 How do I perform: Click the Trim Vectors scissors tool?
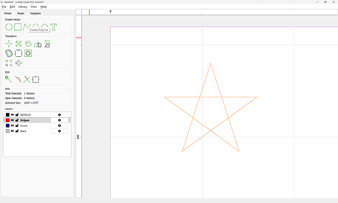click(x=27, y=79)
